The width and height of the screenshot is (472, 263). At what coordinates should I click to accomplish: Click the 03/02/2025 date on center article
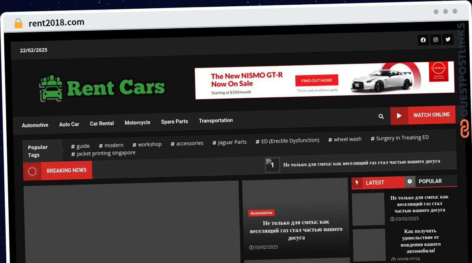pos(264,247)
